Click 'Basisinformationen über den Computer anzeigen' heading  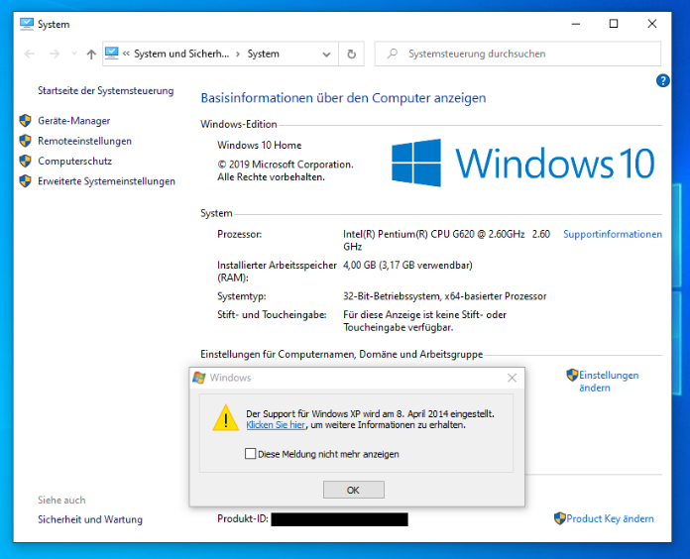pyautogui.click(x=343, y=98)
